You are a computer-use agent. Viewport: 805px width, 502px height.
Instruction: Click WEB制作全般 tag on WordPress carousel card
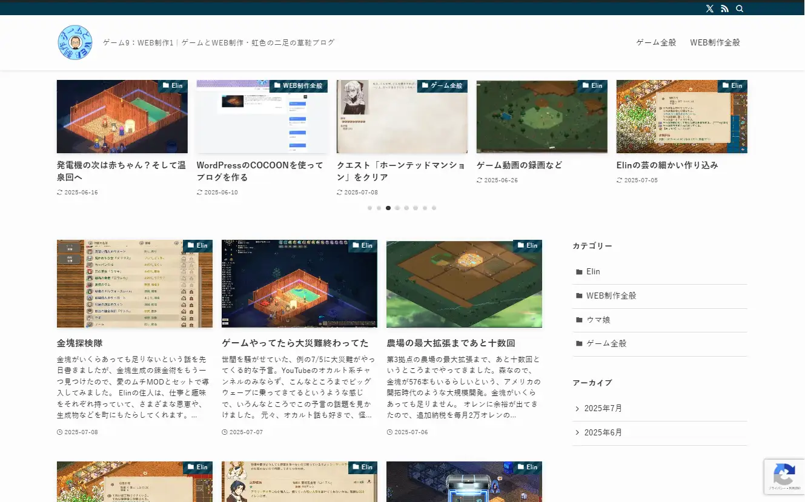point(298,86)
